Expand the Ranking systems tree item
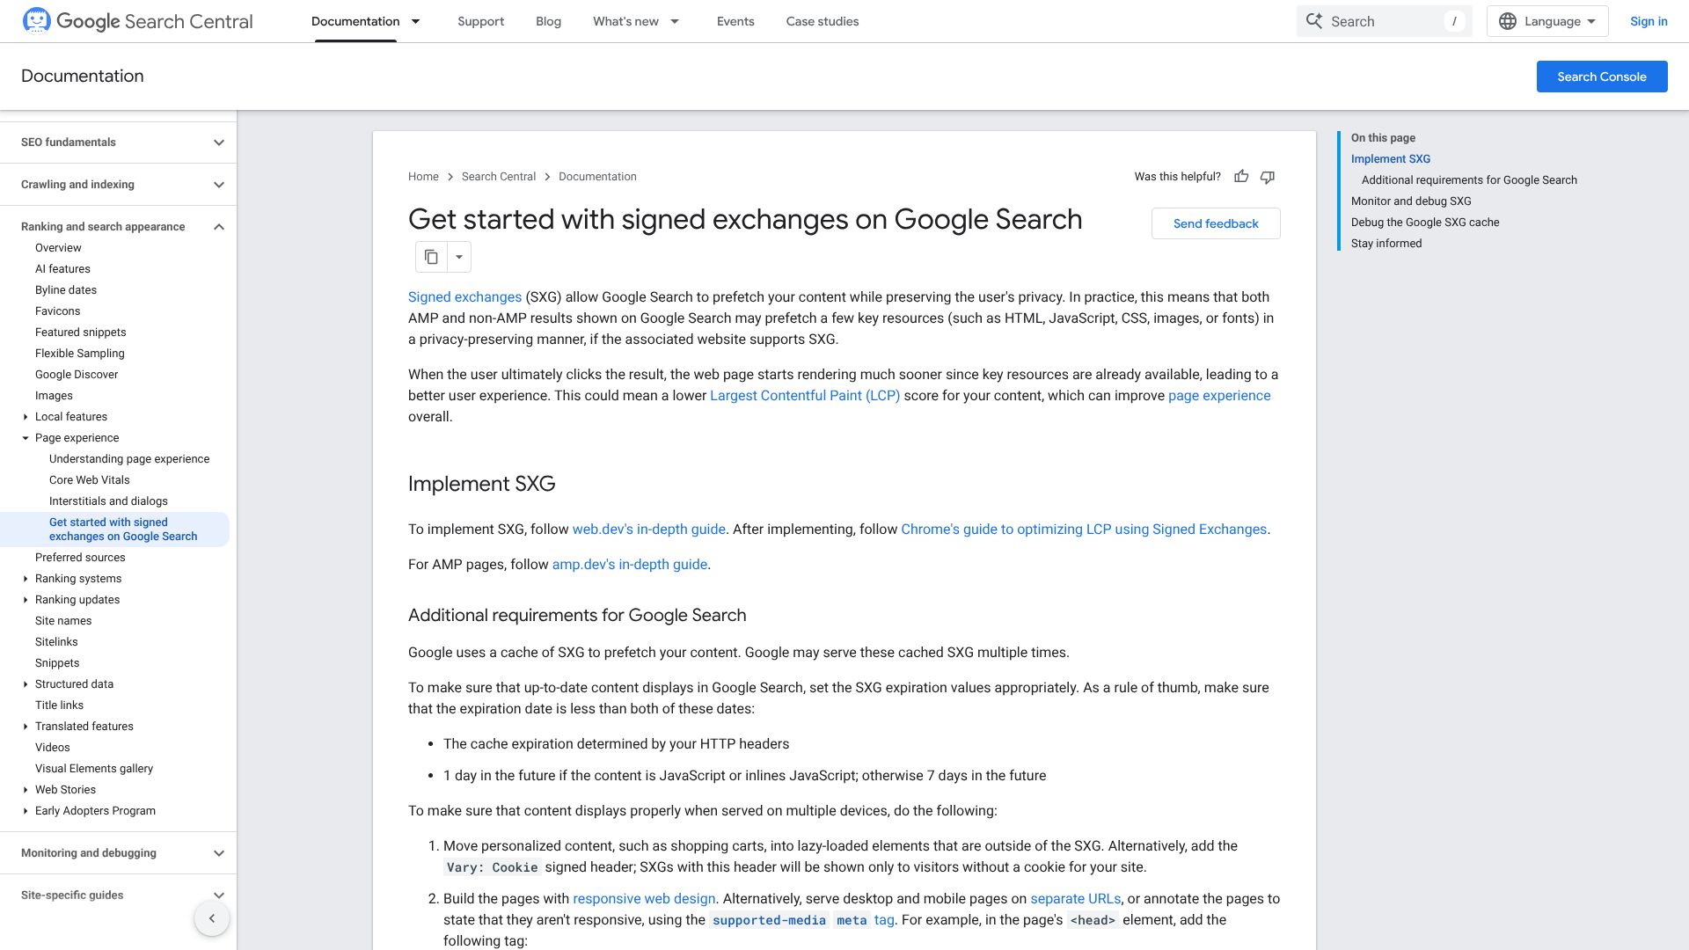Viewport: 1689px width, 950px height. pos(26,579)
